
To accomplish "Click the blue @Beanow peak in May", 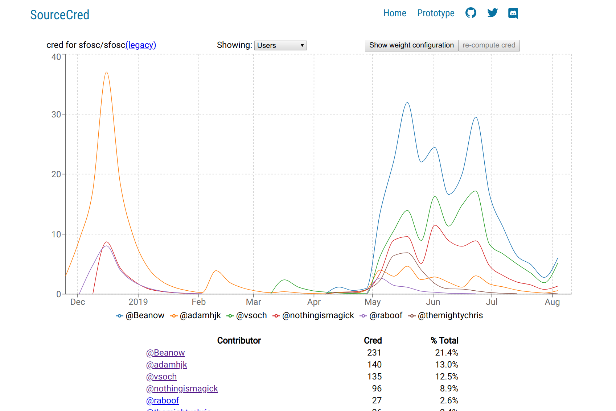I will click(x=407, y=103).
